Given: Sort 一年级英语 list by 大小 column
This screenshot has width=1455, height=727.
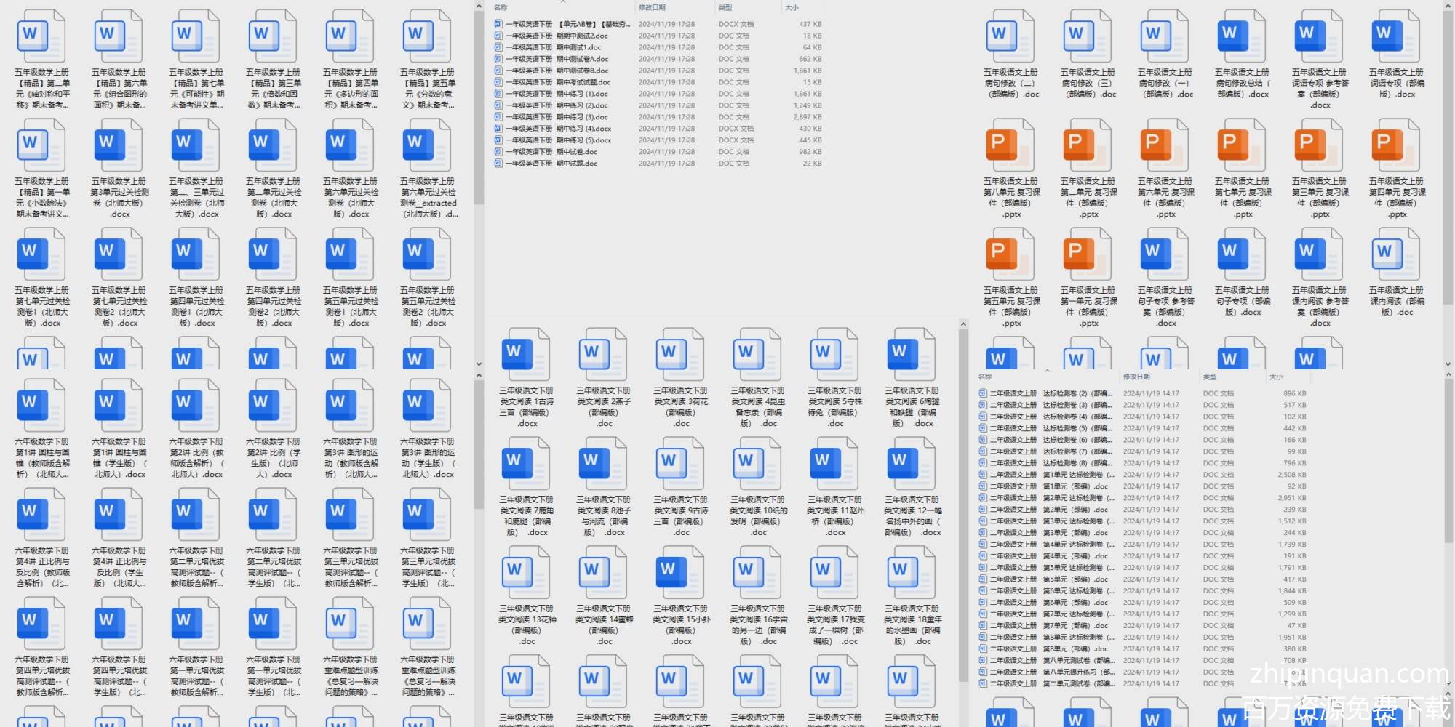Looking at the screenshot, I should click(792, 7).
